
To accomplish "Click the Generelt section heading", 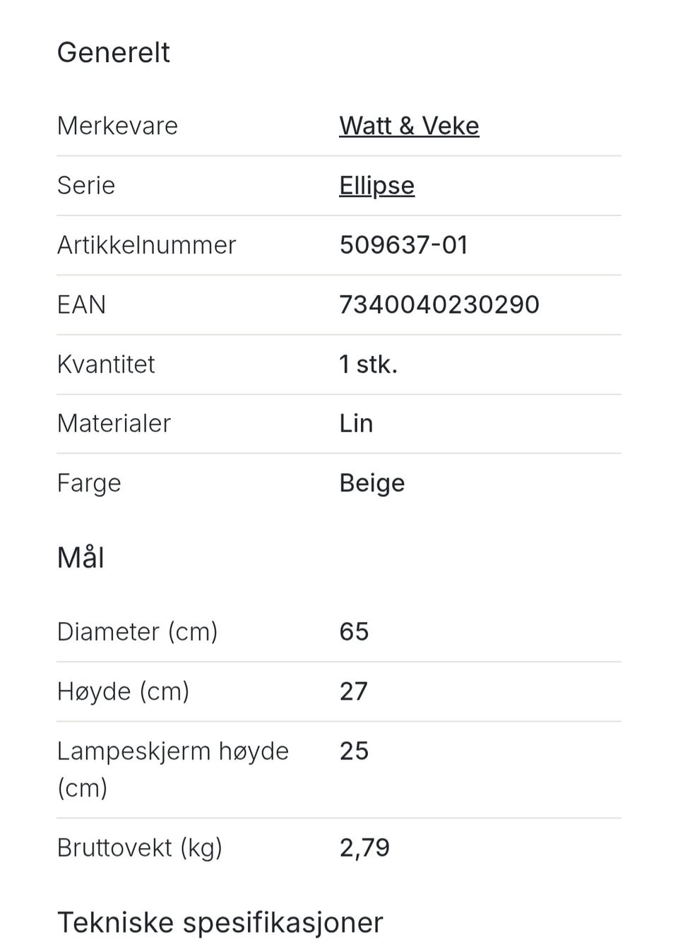I will [x=113, y=52].
